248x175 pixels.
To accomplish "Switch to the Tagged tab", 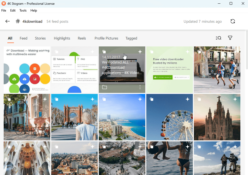I will (131, 38).
